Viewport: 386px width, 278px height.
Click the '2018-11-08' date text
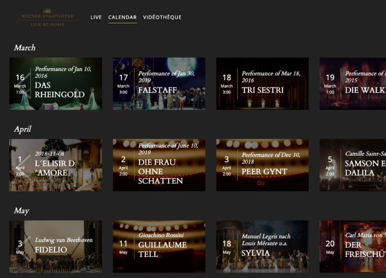coord(49,154)
